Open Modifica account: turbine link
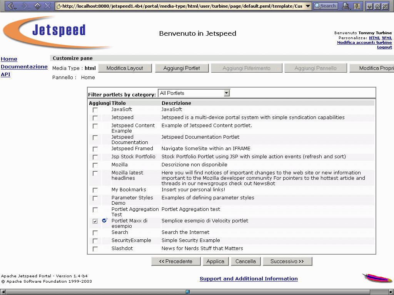Image resolution: width=394 pixels, height=295 pixels. point(364,42)
